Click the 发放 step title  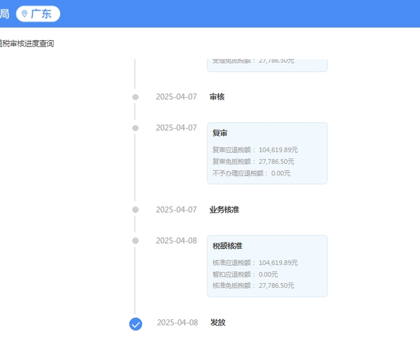point(218,322)
